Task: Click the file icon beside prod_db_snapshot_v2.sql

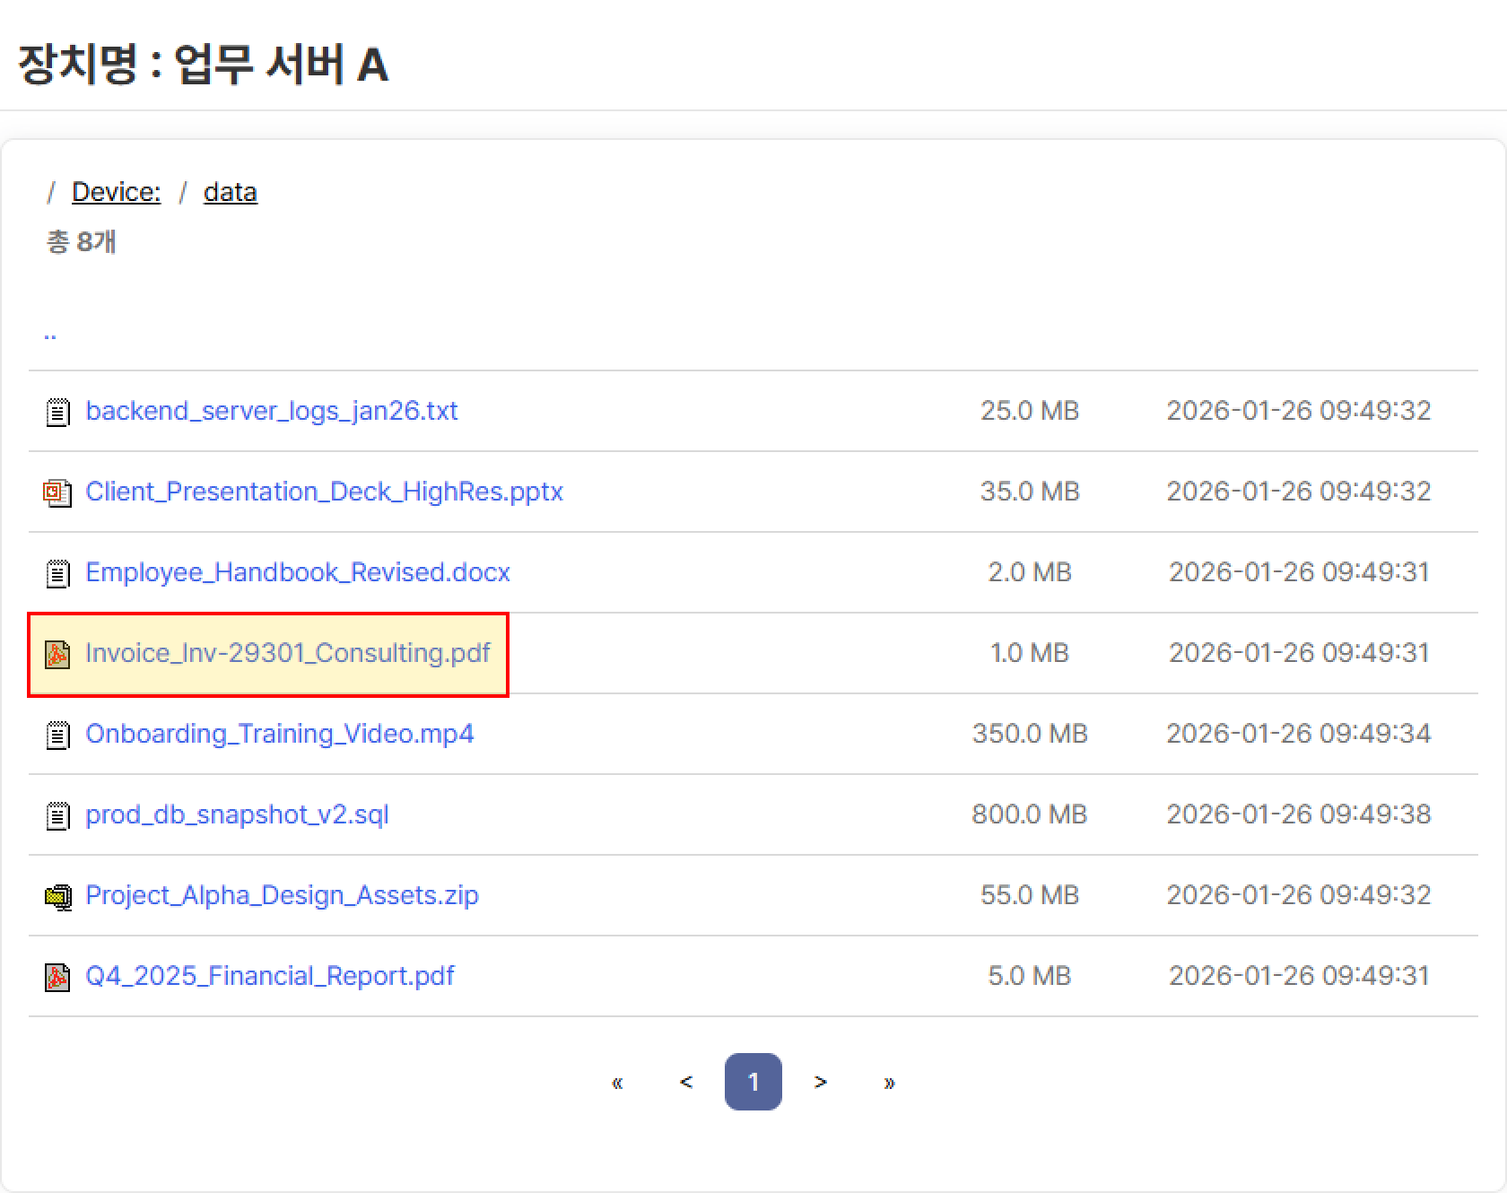Action: pos(57,815)
